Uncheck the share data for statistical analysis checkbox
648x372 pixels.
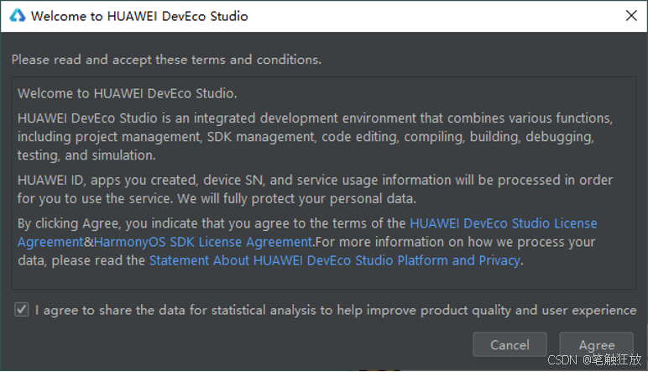[x=22, y=310]
